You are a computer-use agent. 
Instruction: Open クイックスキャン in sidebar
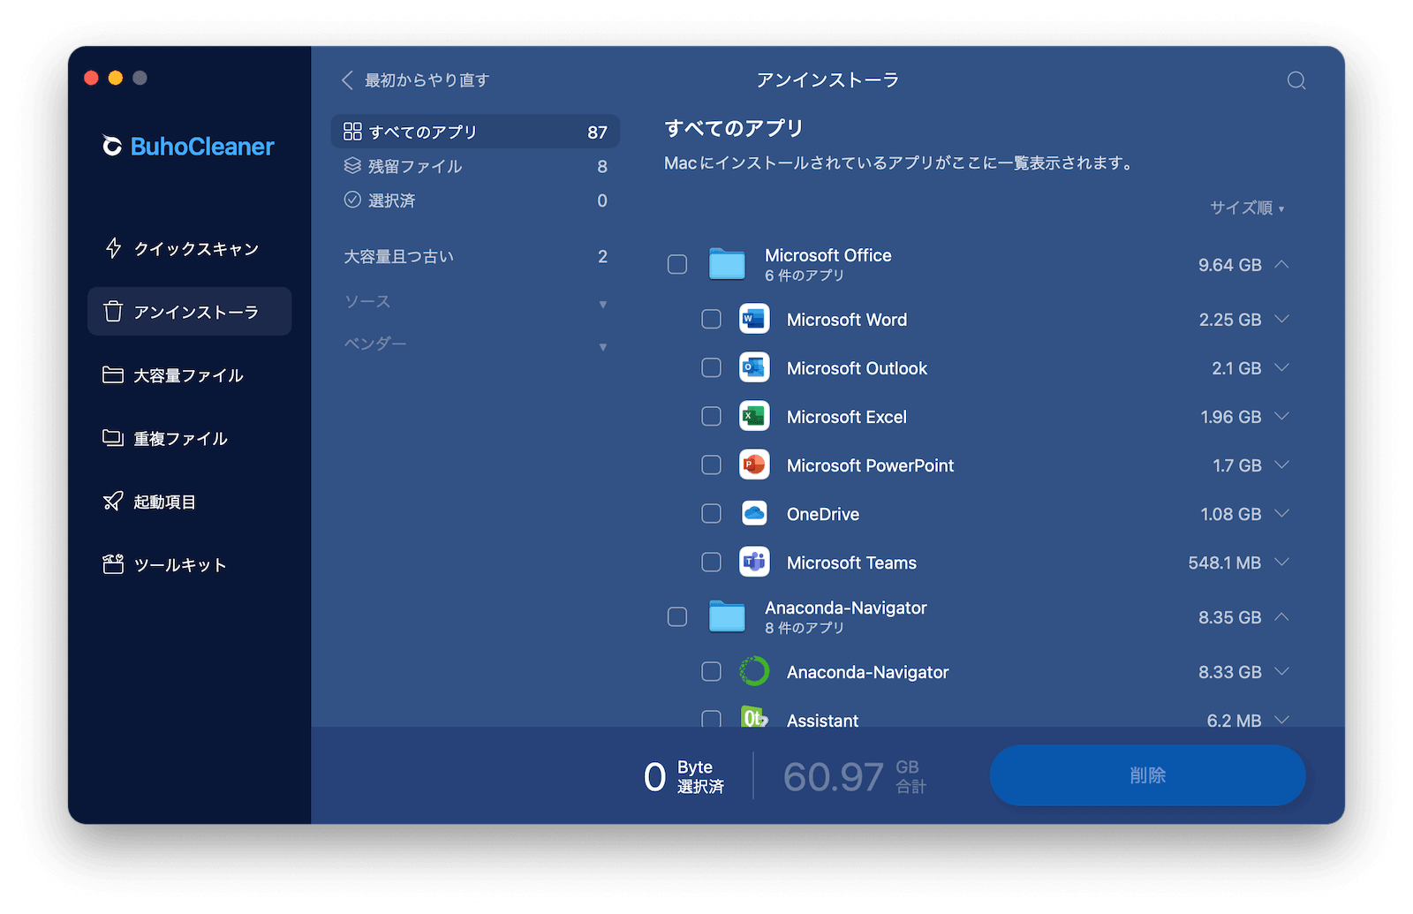point(189,248)
